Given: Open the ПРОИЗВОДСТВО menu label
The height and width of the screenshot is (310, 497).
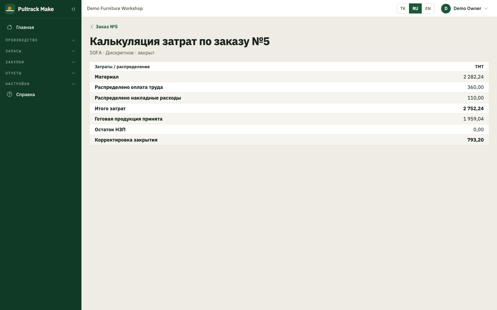Looking at the screenshot, I should coord(21,40).
